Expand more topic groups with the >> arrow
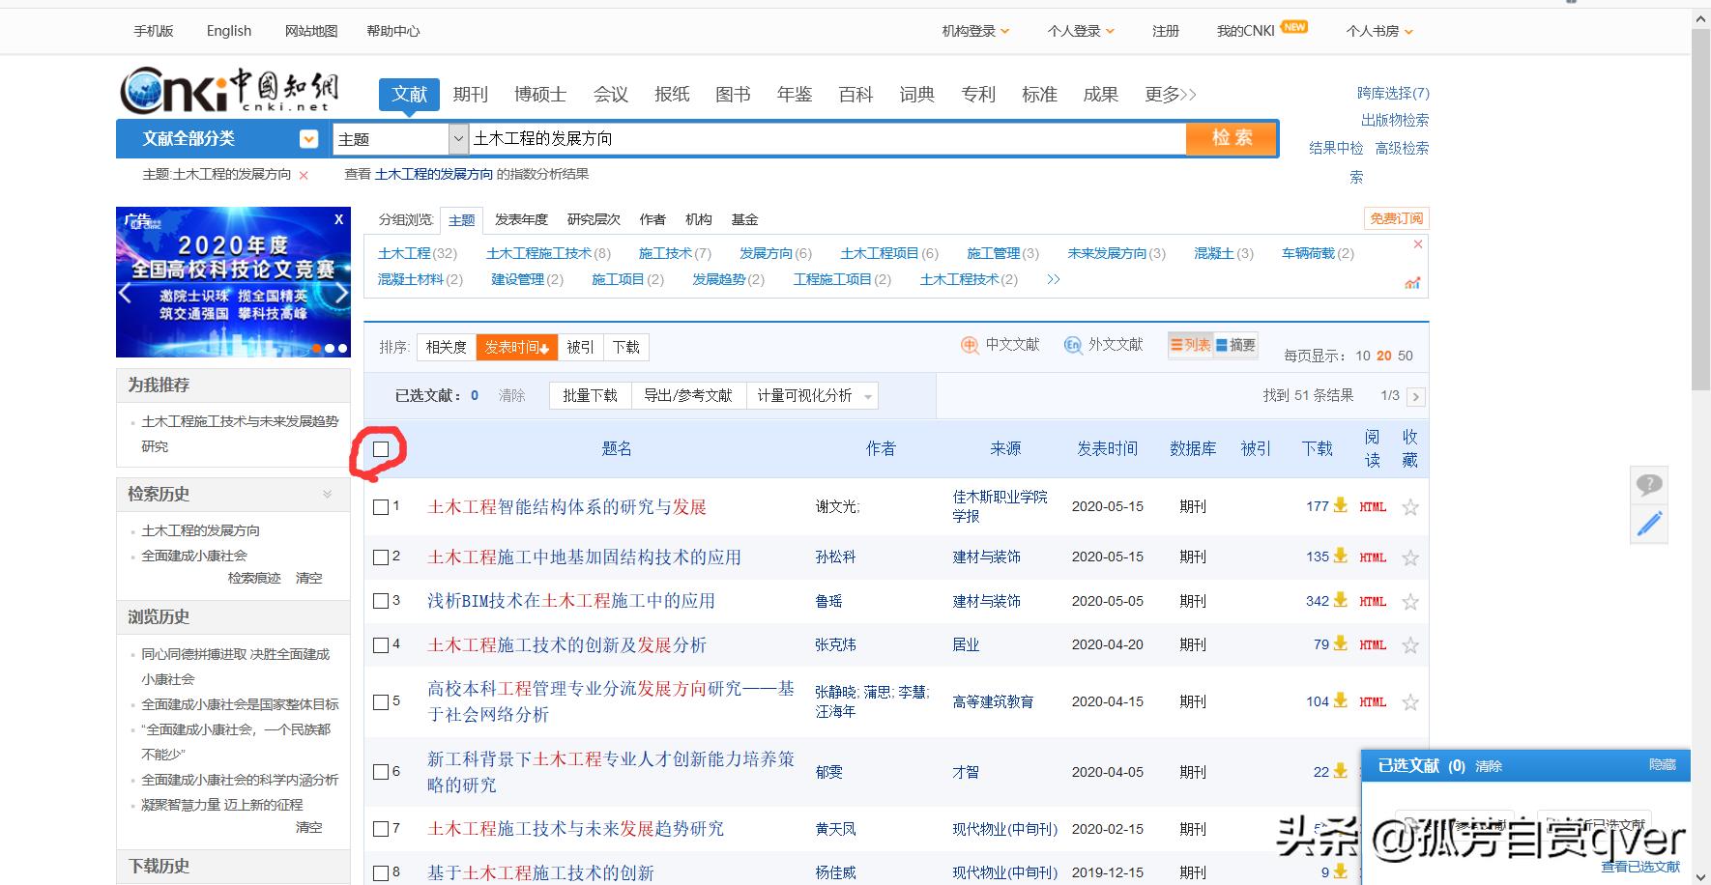The image size is (1711, 885). point(1054,279)
